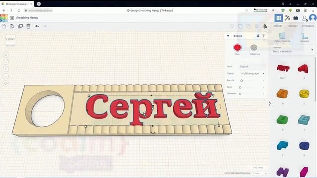Select the 3D design grid view icon
317x178 pixels.
[x=279, y=18]
